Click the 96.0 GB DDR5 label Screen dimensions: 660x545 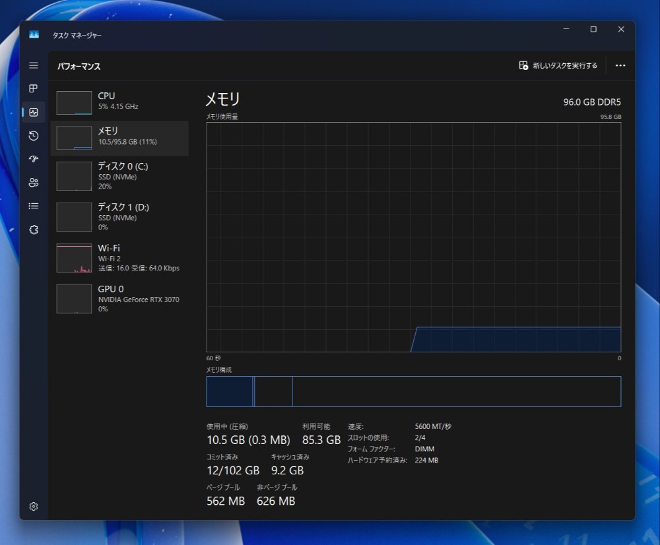click(x=592, y=102)
